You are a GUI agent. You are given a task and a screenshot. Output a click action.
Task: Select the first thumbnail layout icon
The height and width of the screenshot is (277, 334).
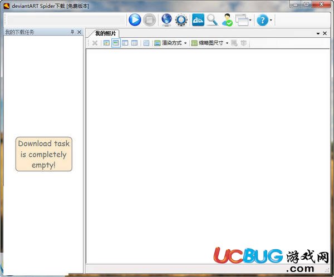tap(106, 43)
